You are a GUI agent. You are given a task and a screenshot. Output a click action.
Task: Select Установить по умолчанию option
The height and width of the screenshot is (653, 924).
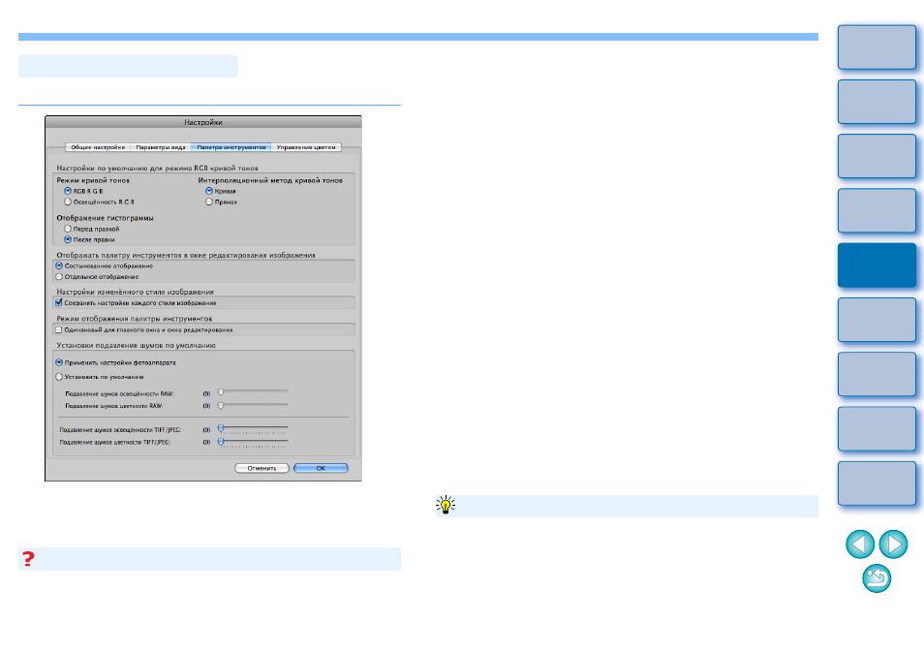59,377
